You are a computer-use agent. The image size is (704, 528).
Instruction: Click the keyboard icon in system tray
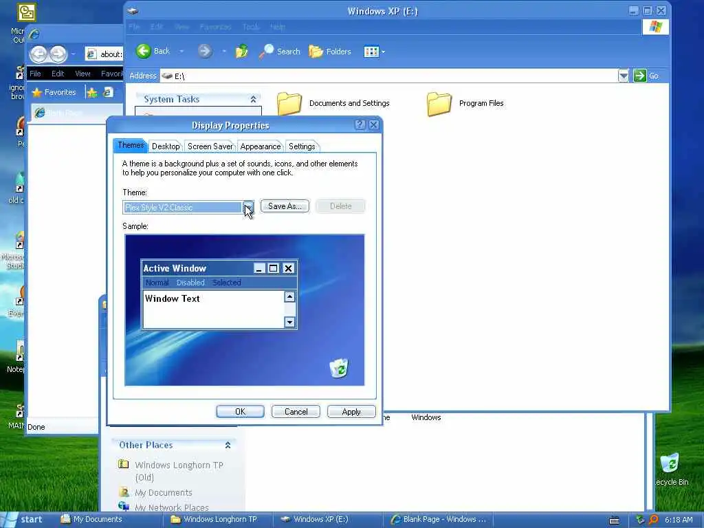[614, 520]
